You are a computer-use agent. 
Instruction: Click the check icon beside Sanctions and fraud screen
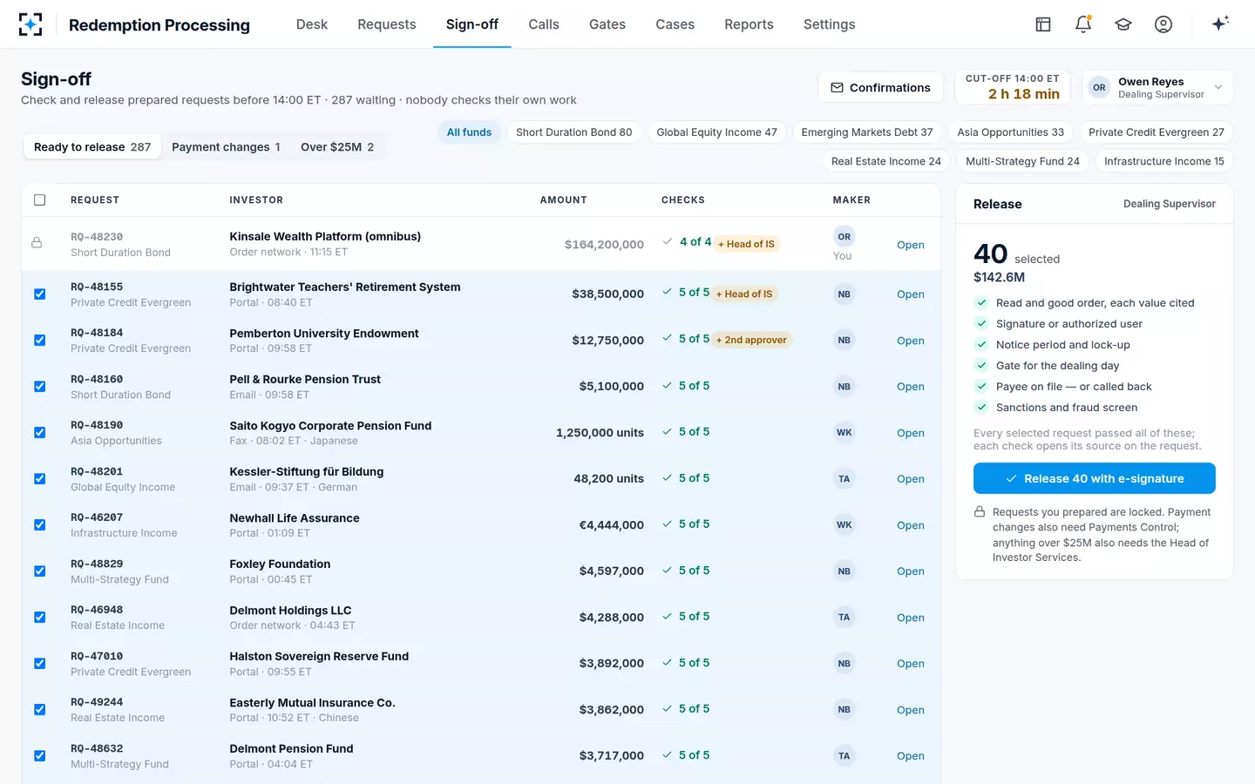(981, 407)
